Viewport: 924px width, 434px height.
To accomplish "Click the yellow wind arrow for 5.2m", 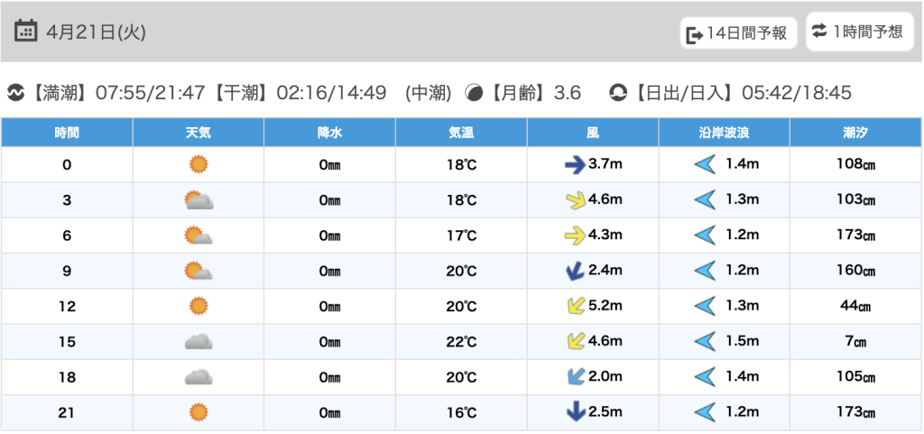I will [x=575, y=306].
